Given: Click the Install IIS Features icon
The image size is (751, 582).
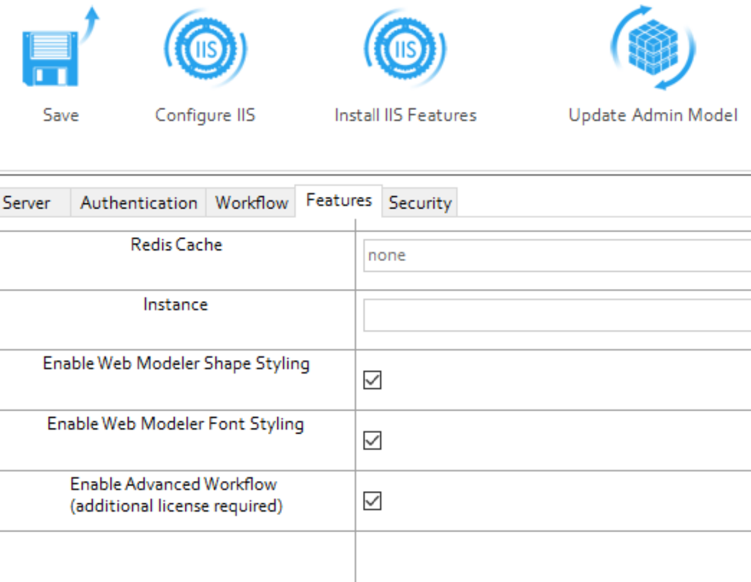Looking at the screenshot, I should [405, 49].
